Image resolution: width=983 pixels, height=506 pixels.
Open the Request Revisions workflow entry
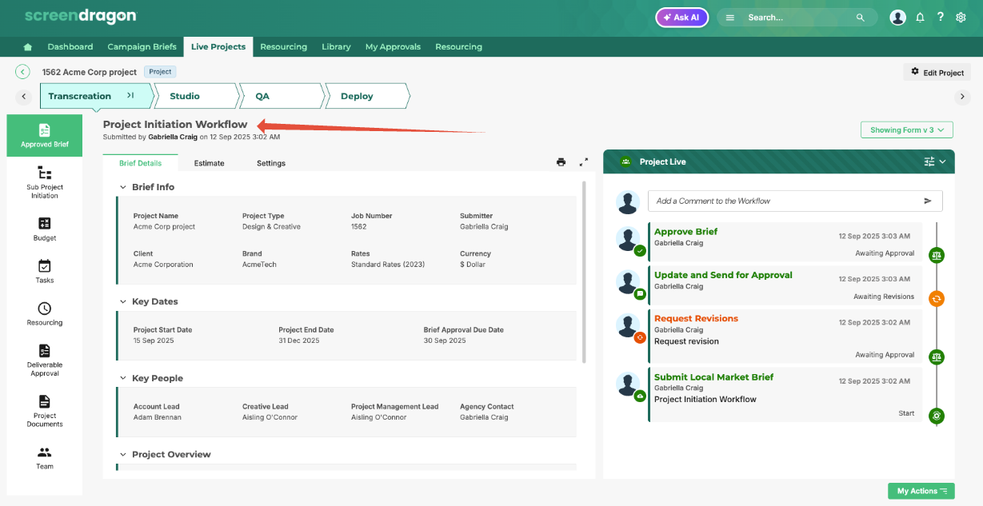pyautogui.click(x=785, y=337)
